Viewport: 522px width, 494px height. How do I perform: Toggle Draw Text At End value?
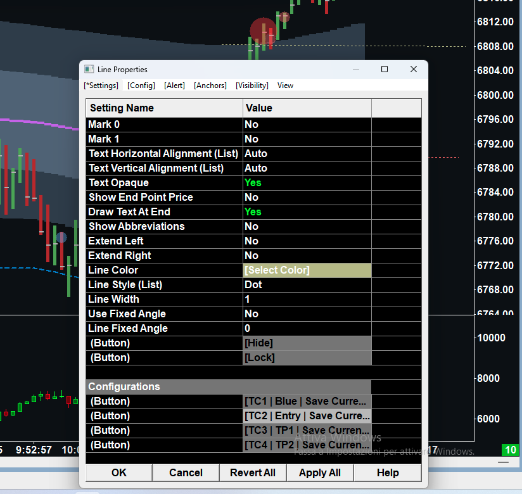pos(307,212)
